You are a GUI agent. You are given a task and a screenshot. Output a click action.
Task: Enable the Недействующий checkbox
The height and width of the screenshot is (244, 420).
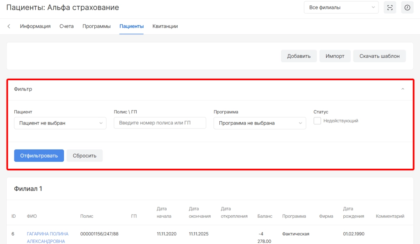pyautogui.click(x=317, y=121)
